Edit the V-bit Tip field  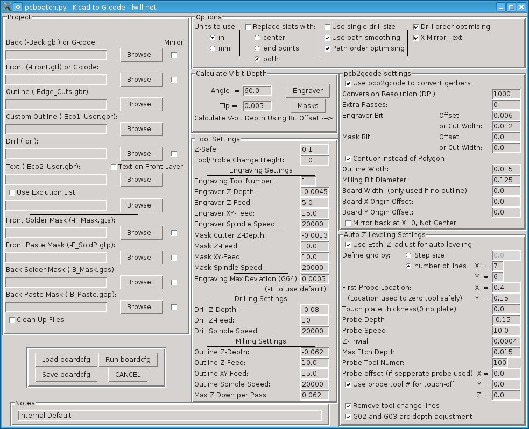257,106
